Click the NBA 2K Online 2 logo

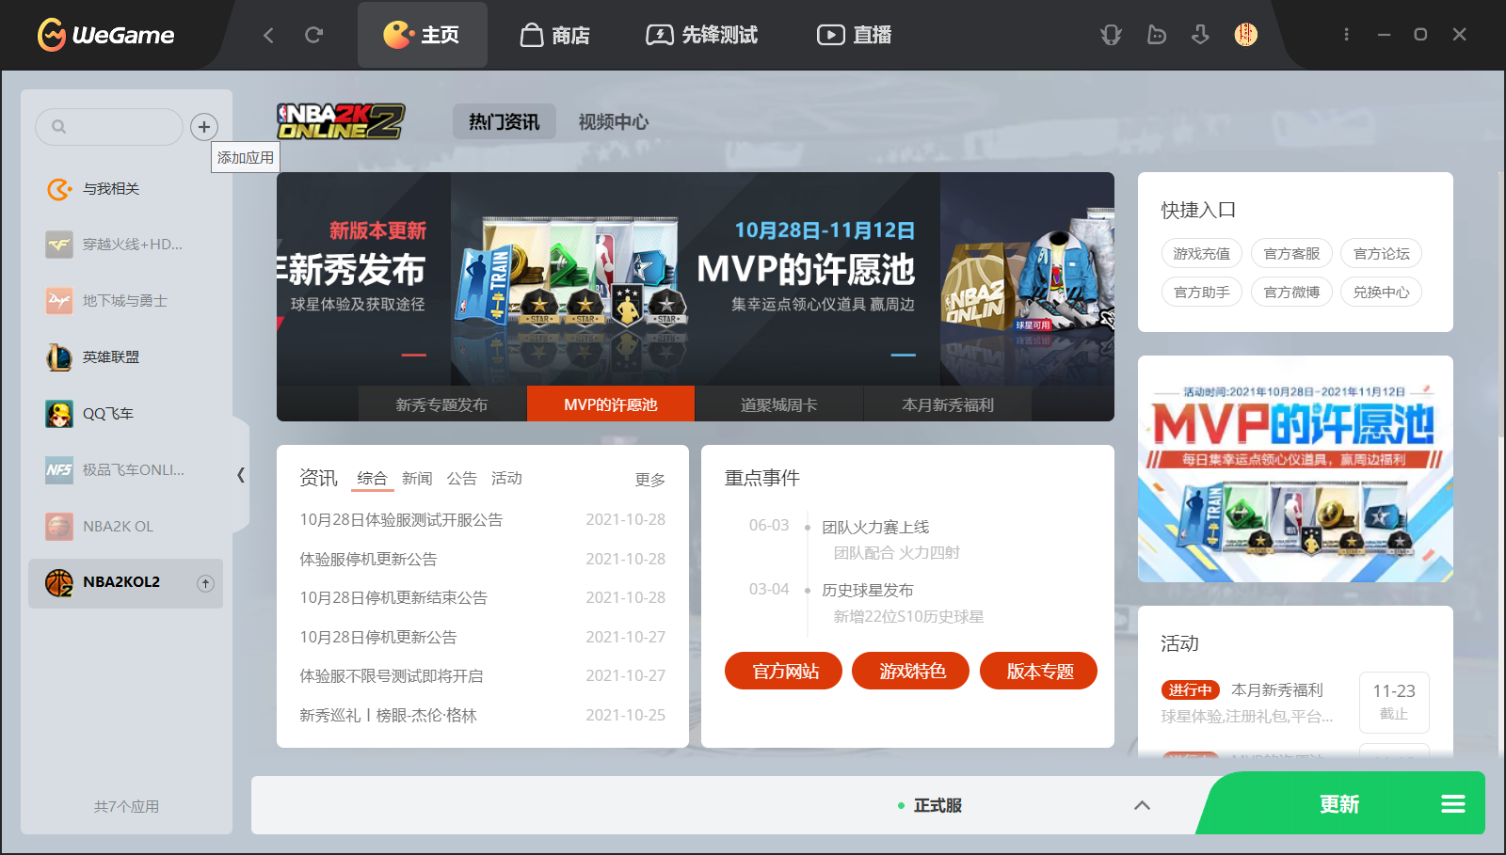pyautogui.click(x=340, y=121)
